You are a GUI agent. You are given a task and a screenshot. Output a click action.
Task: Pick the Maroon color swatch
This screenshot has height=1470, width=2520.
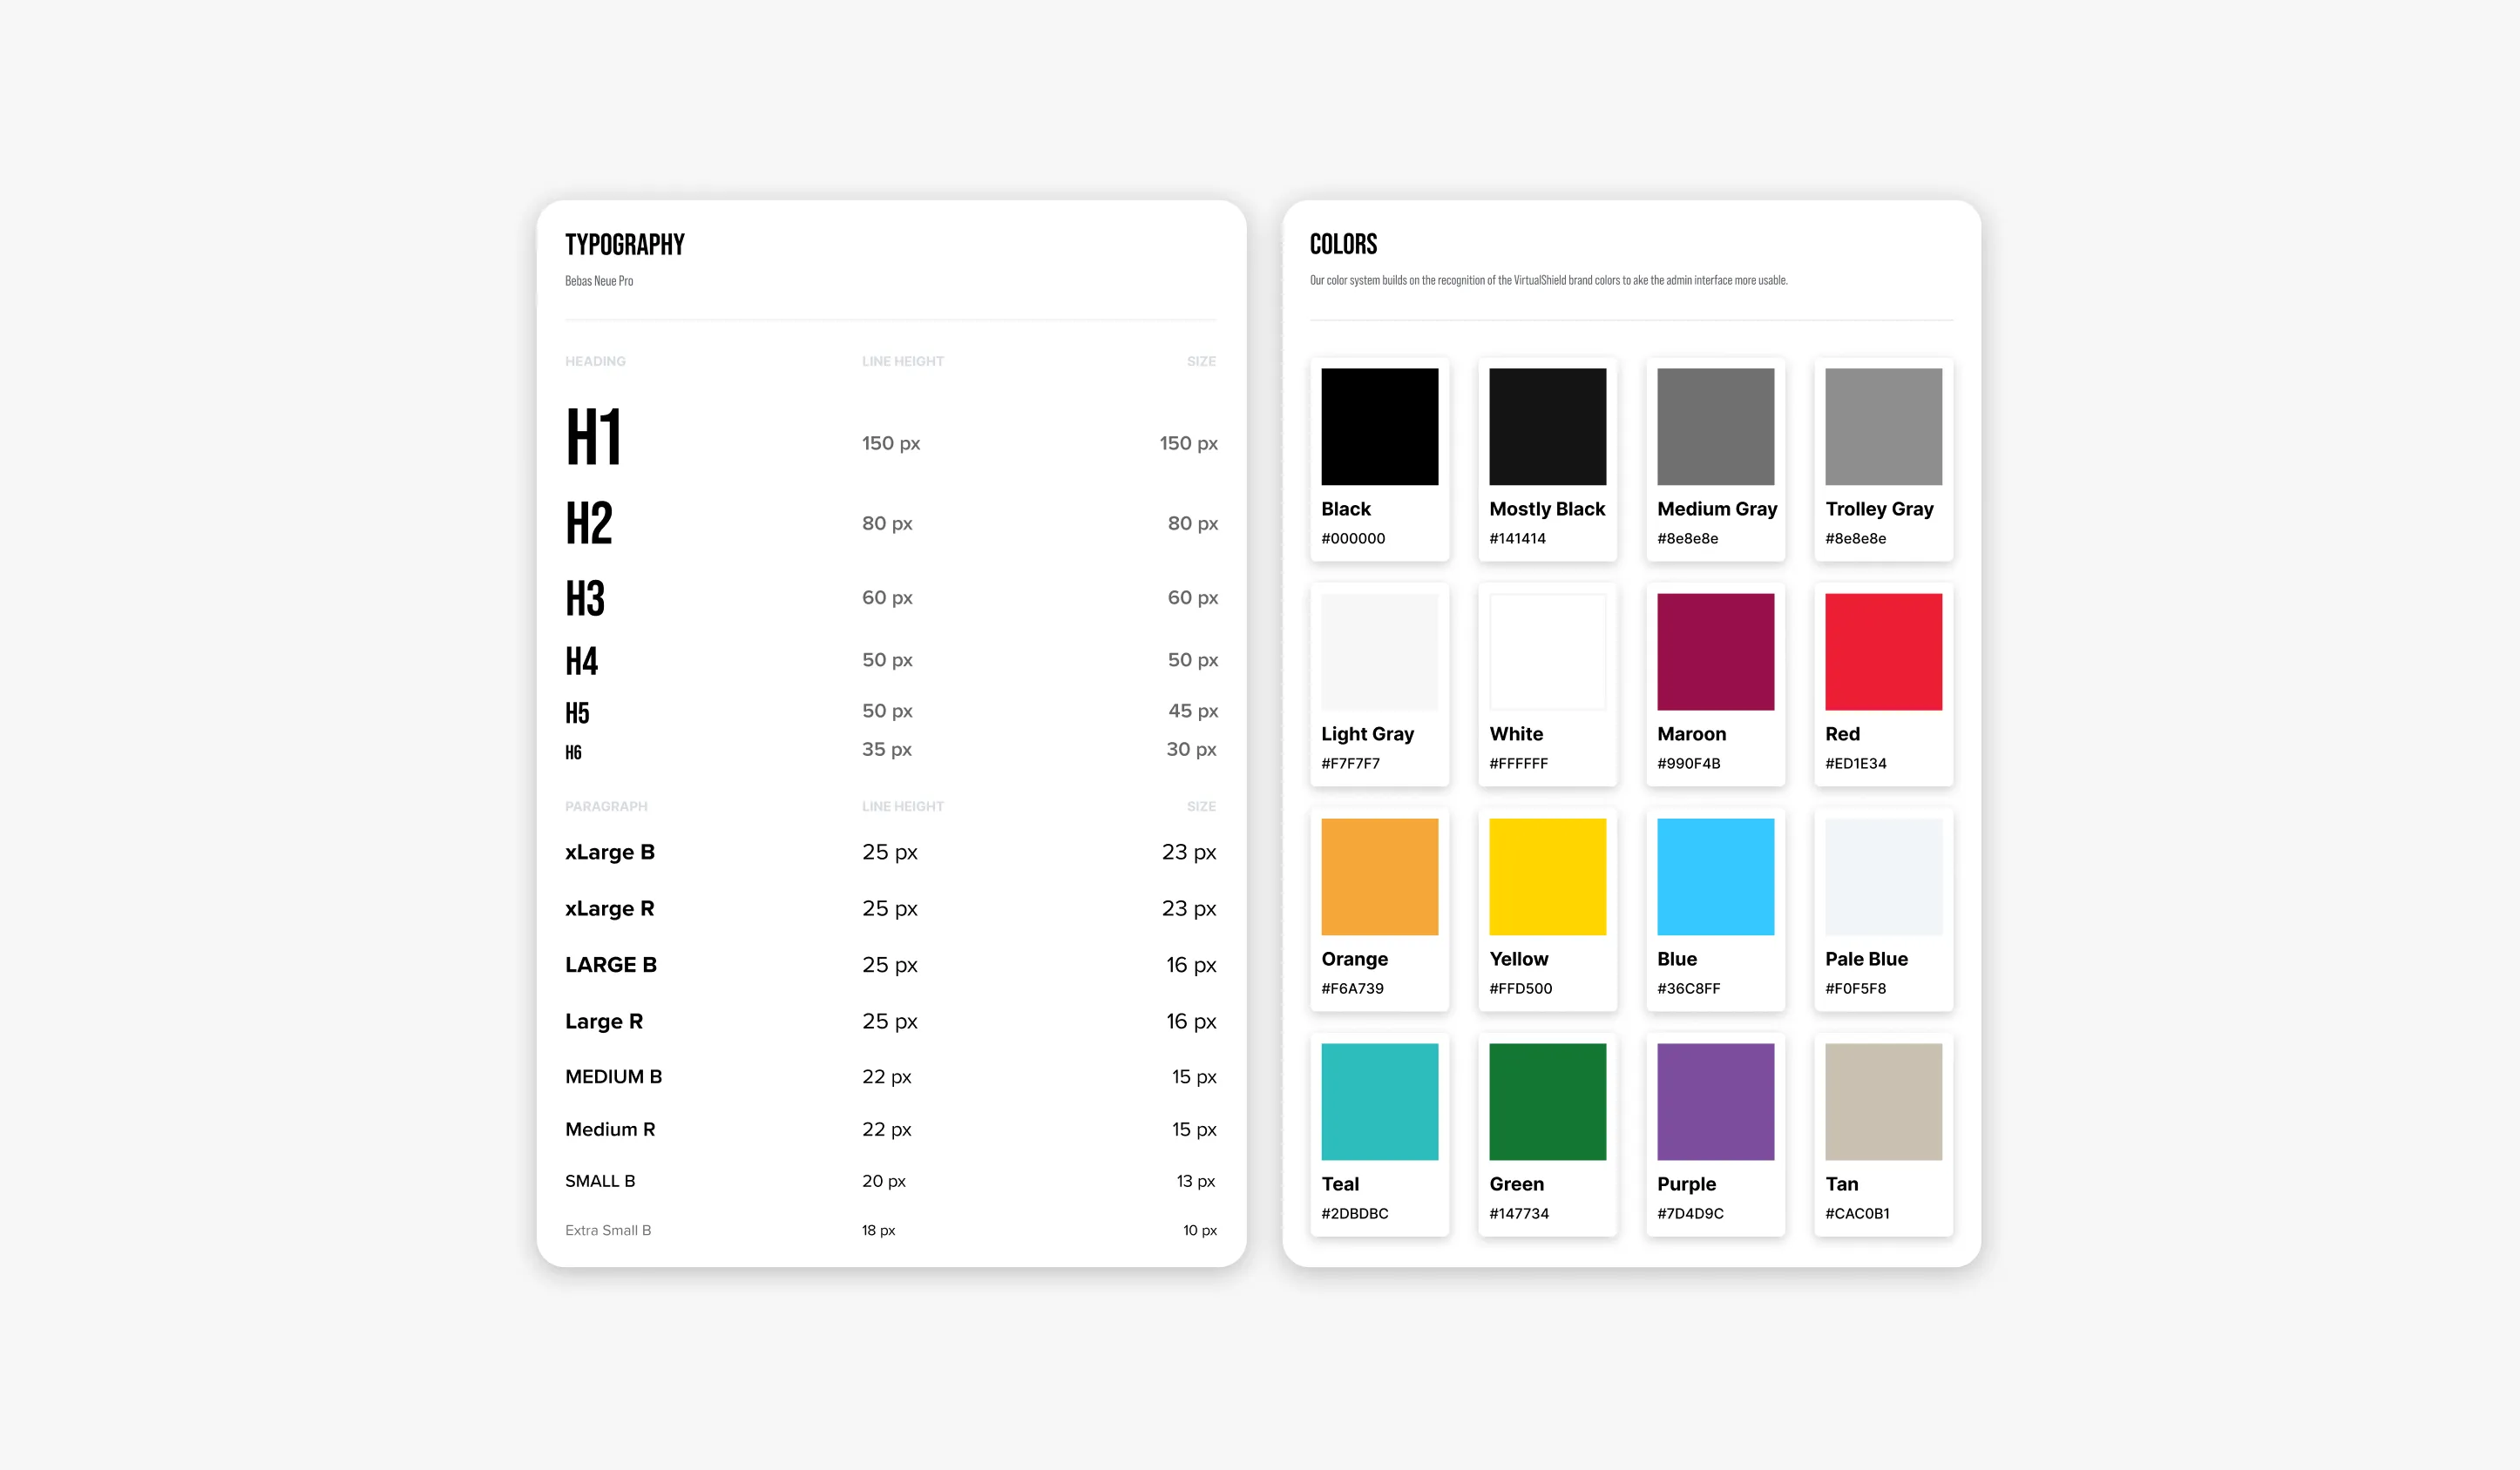pos(1715,651)
